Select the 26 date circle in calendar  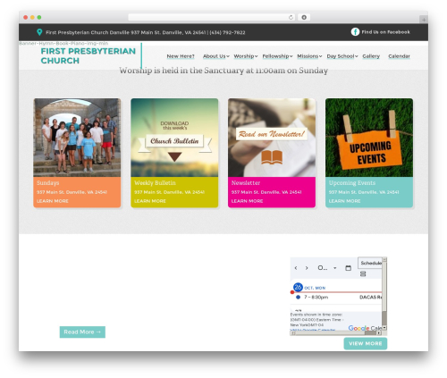point(298,287)
